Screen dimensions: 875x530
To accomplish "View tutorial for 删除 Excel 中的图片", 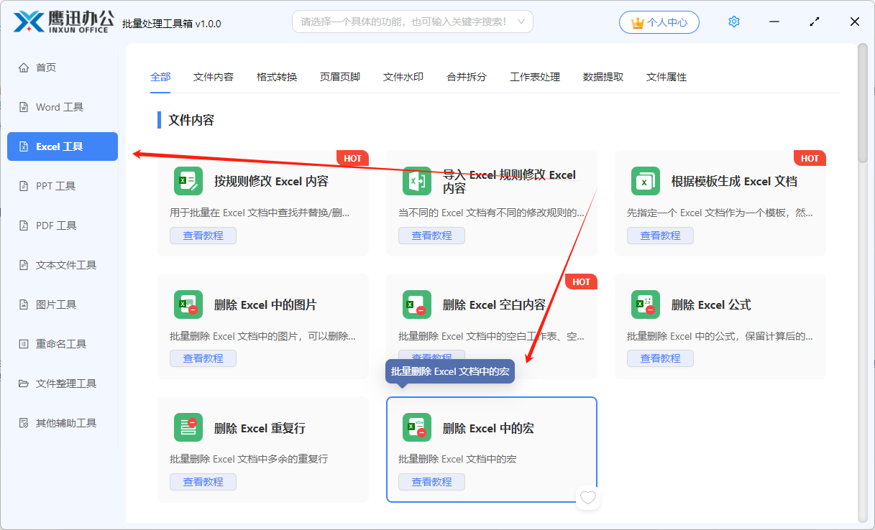I will tap(203, 358).
